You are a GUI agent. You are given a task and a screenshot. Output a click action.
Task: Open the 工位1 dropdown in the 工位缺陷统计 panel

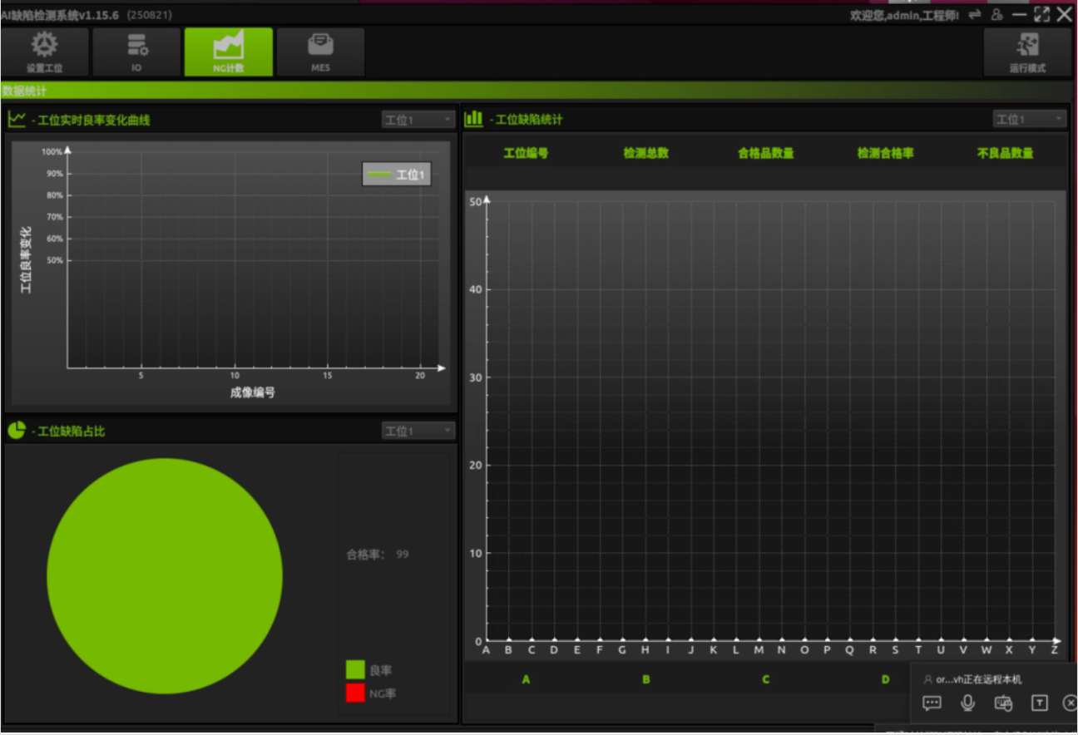click(1030, 119)
